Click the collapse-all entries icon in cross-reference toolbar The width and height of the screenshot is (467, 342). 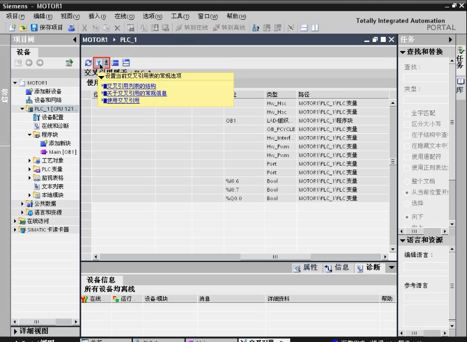(x=115, y=63)
